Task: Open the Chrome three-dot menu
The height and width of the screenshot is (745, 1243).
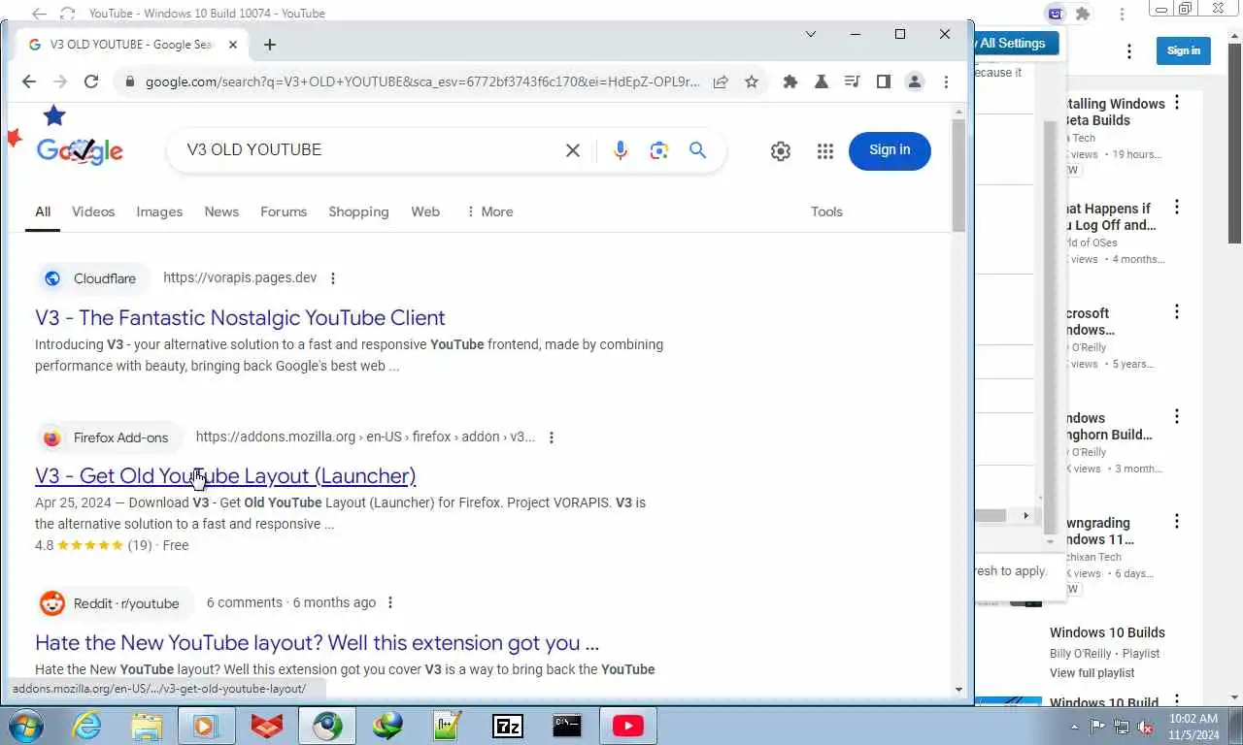Action: [946, 82]
